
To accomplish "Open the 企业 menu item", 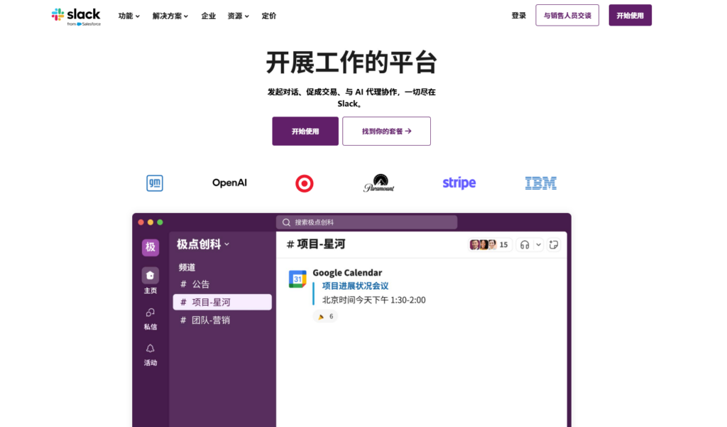I will pyautogui.click(x=208, y=15).
